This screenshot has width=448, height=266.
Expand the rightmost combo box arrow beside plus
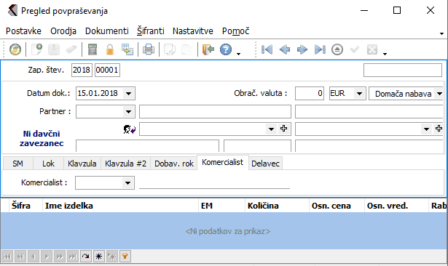(x=426, y=129)
